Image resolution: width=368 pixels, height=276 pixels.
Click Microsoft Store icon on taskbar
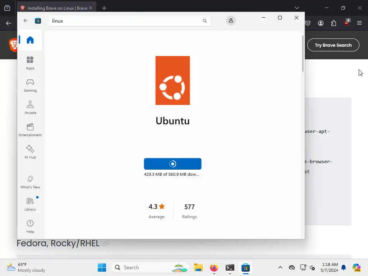245,267
